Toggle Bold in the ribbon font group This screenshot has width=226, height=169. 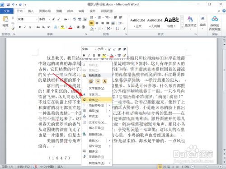[19, 27]
